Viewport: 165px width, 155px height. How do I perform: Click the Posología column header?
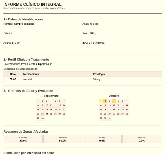127,74
